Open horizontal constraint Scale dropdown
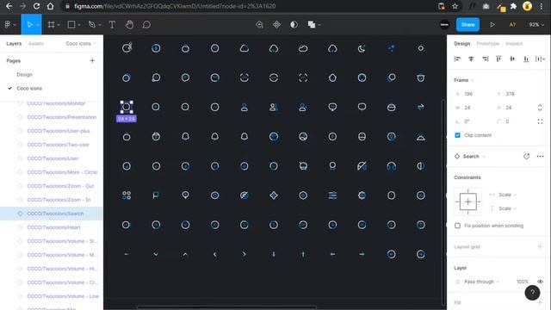This screenshot has height=310, width=551. tap(507, 195)
